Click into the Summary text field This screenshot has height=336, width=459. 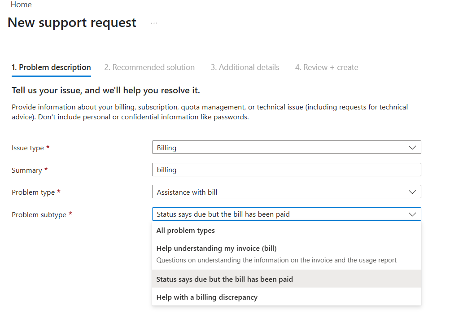286,170
